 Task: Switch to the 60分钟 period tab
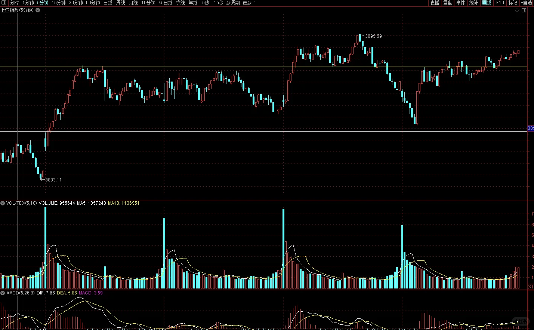(93, 3)
